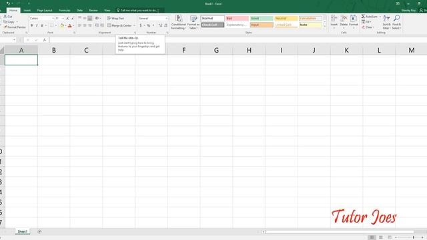Toggle Top Align in Alignment group
This screenshot has width=427, height=240.
point(79,18)
